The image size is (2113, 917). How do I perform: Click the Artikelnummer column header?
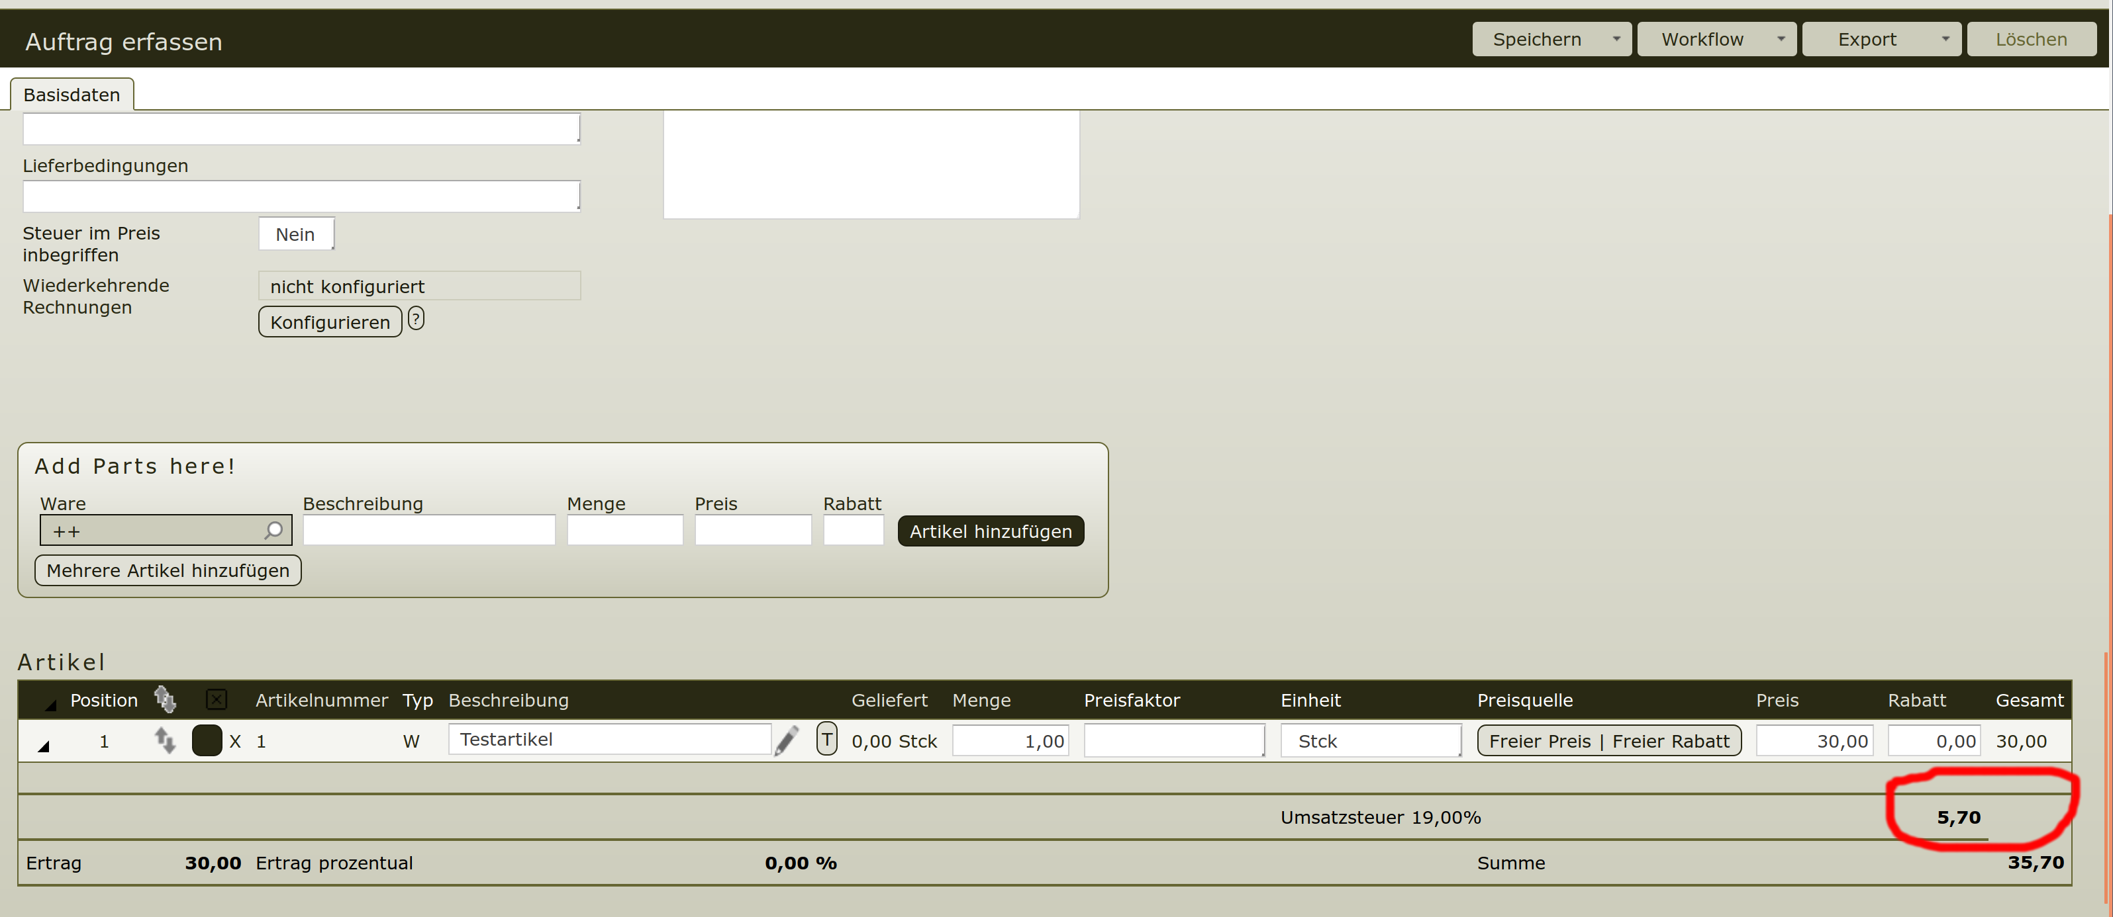tap(322, 701)
